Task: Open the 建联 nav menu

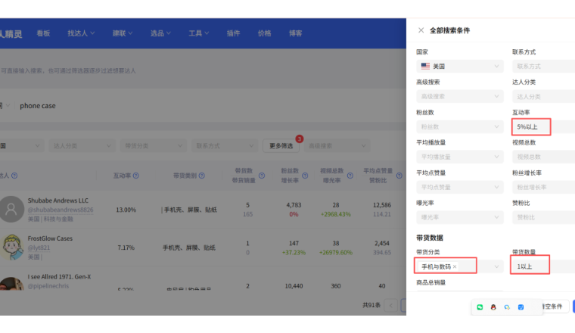Action: 123,33
